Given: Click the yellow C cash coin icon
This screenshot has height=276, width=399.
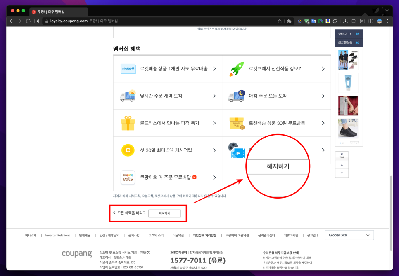Looking at the screenshot, I should pyautogui.click(x=128, y=150).
